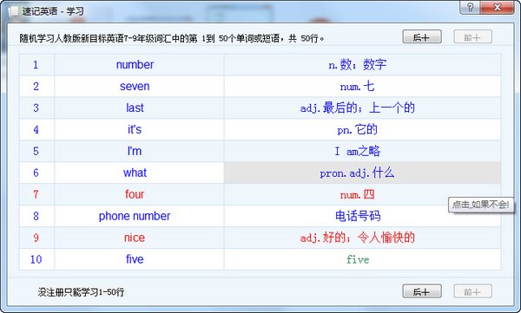Image resolution: width=521 pixels, height=313 pixels.
Task: Click row number 10
Action: 36,259
